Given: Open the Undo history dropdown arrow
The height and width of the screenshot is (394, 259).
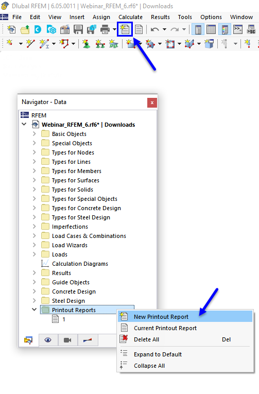Looking at the screenshot, I should click(x=164, y=29).
